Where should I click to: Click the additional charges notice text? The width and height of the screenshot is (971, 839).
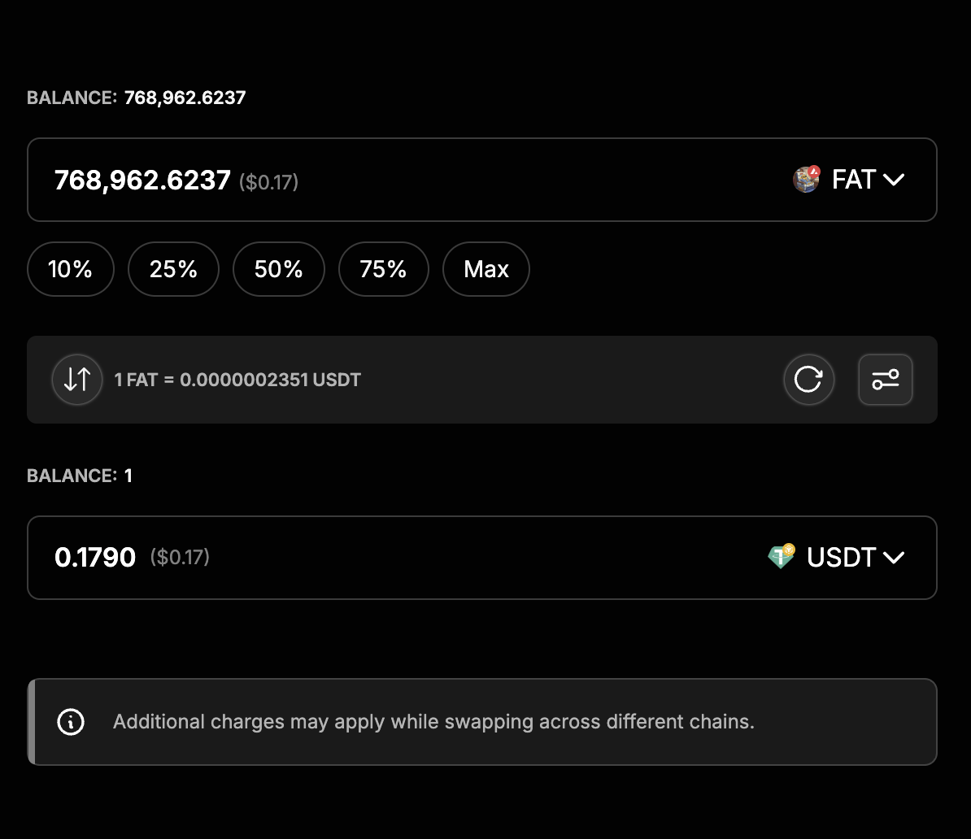[433, 722]
